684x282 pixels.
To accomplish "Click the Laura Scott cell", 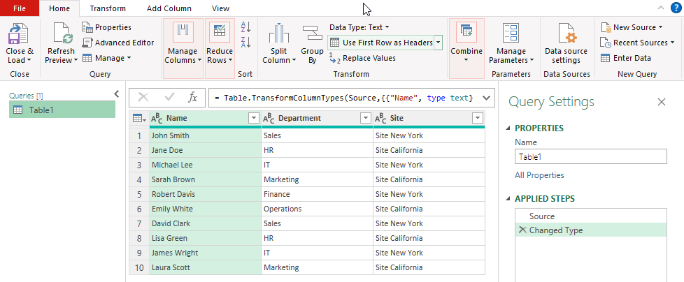I will 205,267.
